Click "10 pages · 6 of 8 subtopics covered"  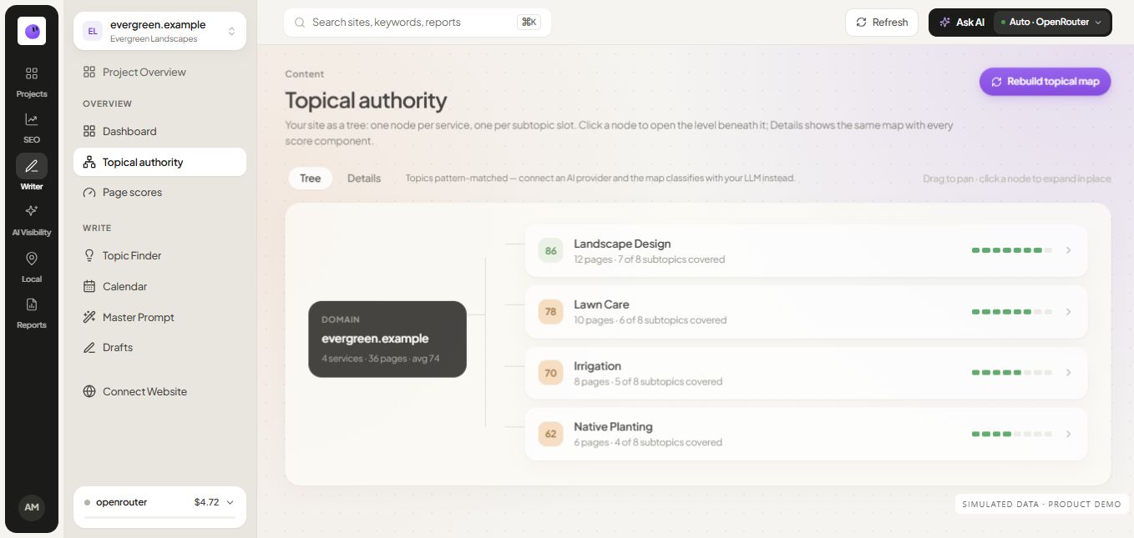(651, 320)
